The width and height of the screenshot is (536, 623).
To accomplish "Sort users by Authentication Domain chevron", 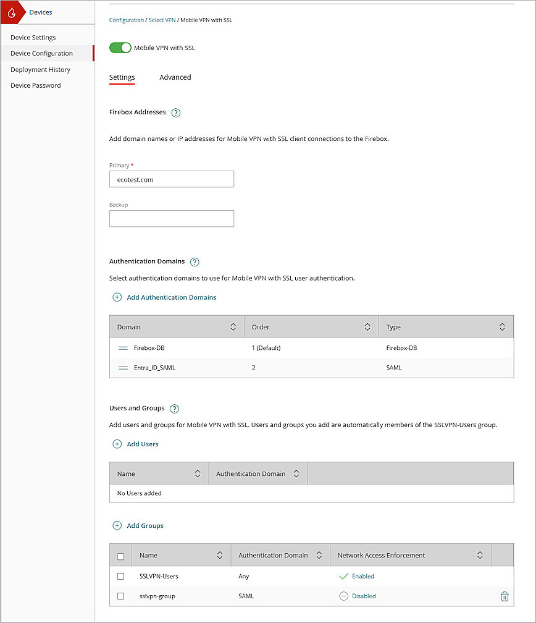I will [x=296, y=473].
